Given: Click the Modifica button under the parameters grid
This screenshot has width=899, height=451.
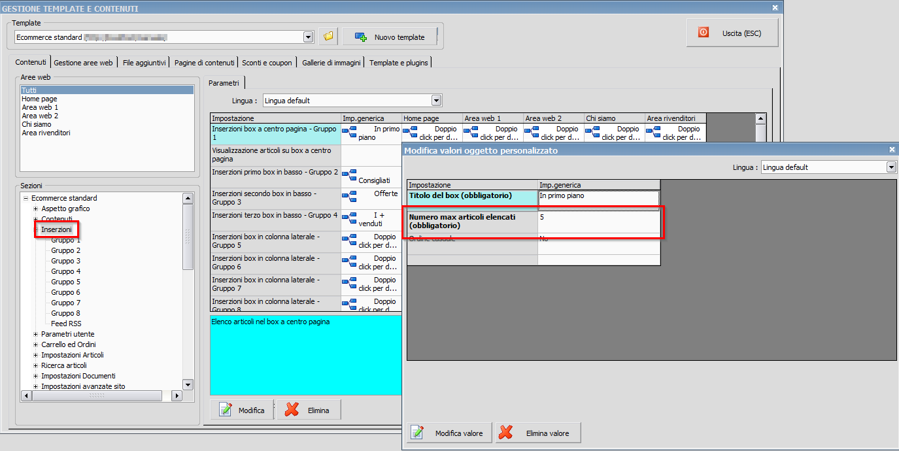Looking at the screenshot, I should 243,410.
